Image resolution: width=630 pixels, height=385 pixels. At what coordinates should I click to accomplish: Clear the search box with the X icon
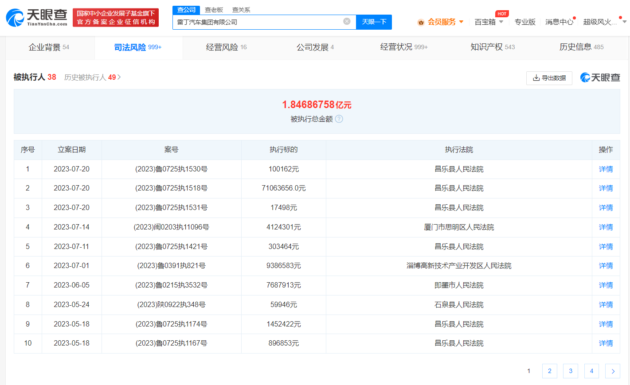point(347,21)
